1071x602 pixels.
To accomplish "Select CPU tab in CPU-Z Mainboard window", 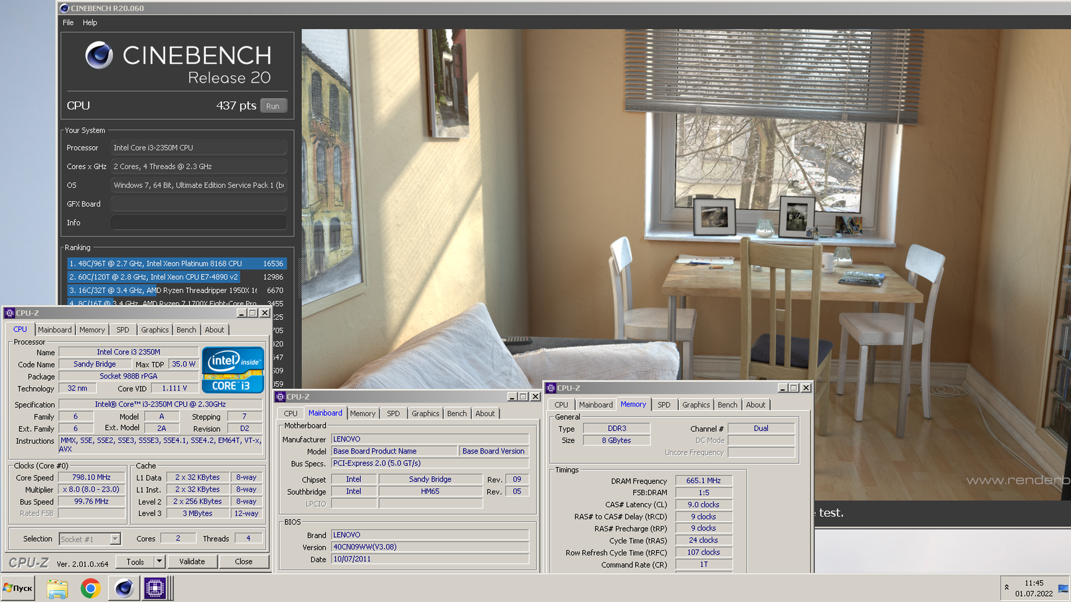I will pos(290,413).
